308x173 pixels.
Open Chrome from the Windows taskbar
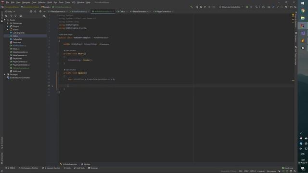303,11
